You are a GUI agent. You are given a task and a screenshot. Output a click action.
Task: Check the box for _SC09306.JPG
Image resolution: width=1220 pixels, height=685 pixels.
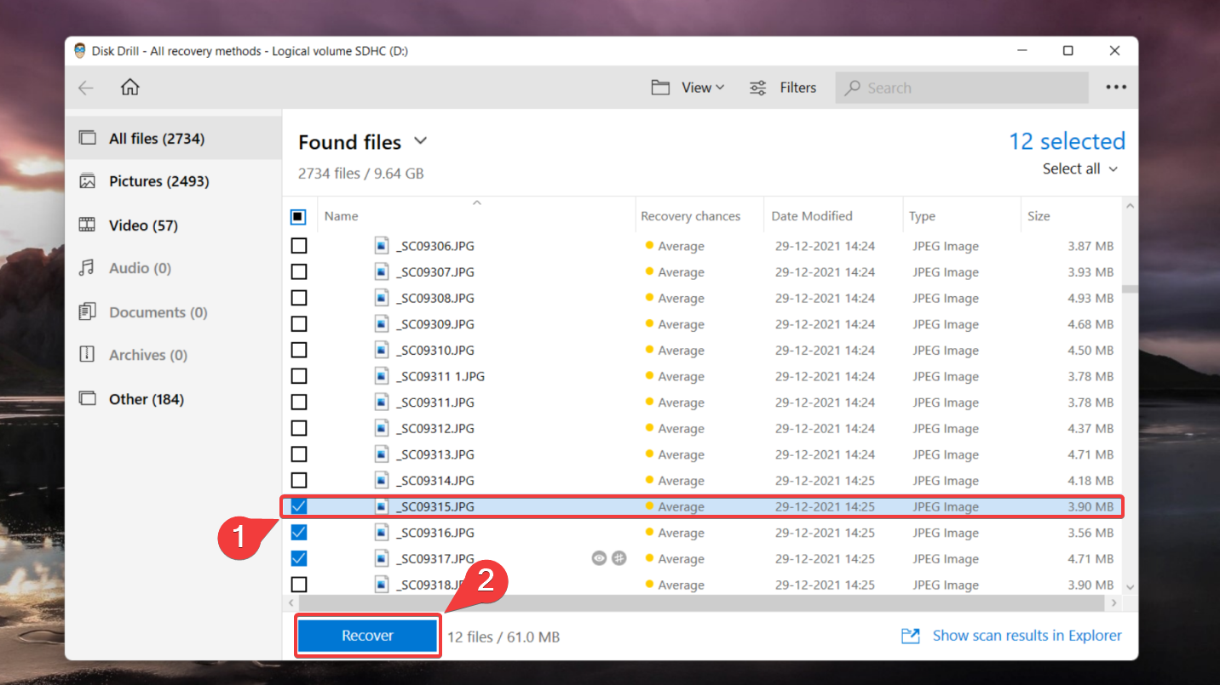(299, 246)
